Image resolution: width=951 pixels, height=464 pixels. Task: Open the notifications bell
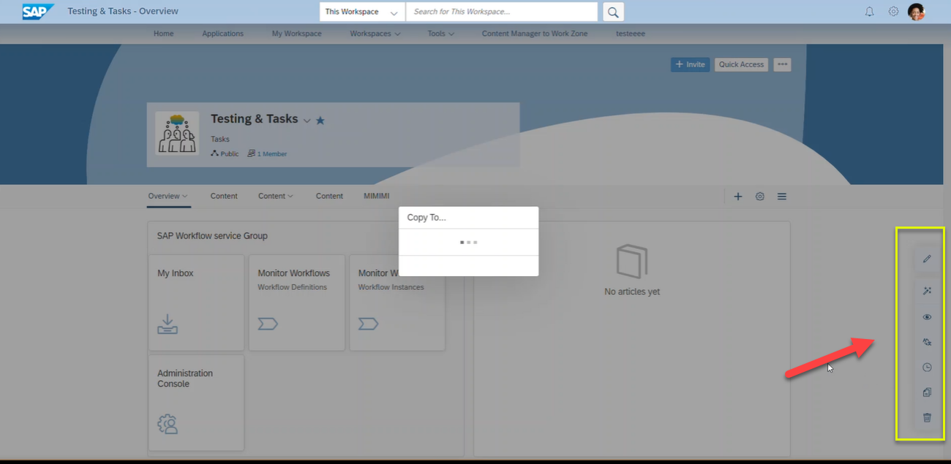[x=870, y=12]
